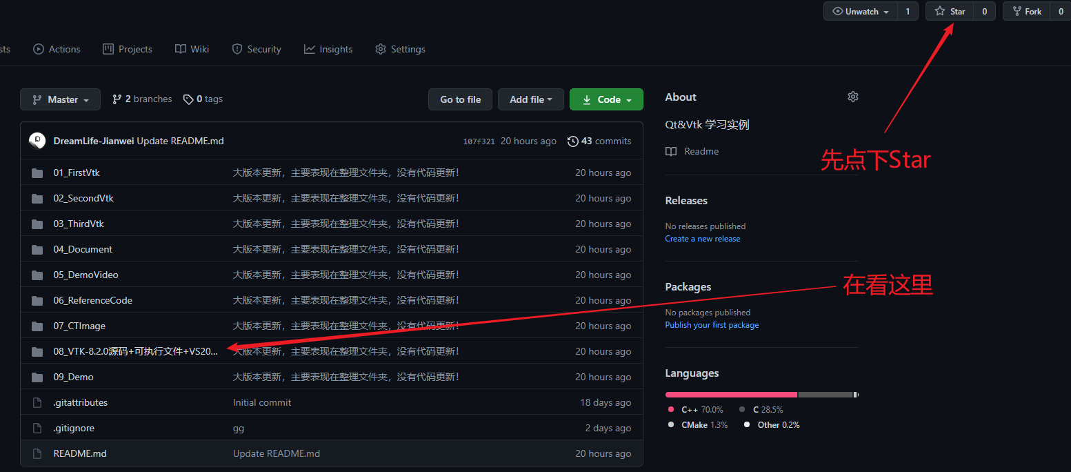
Task: Open the Insights tab
Action: [x=328, y=49]
